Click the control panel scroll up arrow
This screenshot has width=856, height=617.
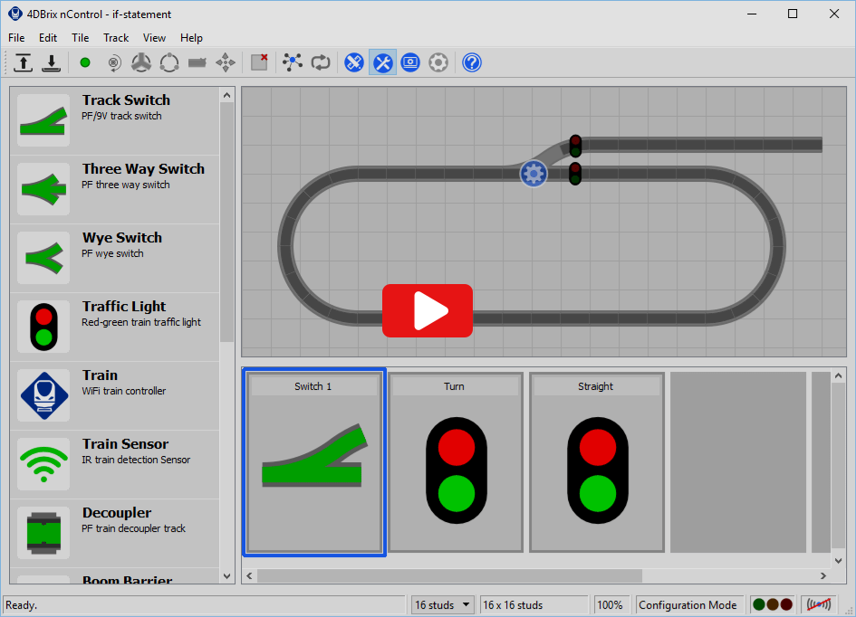pyautogui.click(x=839, y=375)
